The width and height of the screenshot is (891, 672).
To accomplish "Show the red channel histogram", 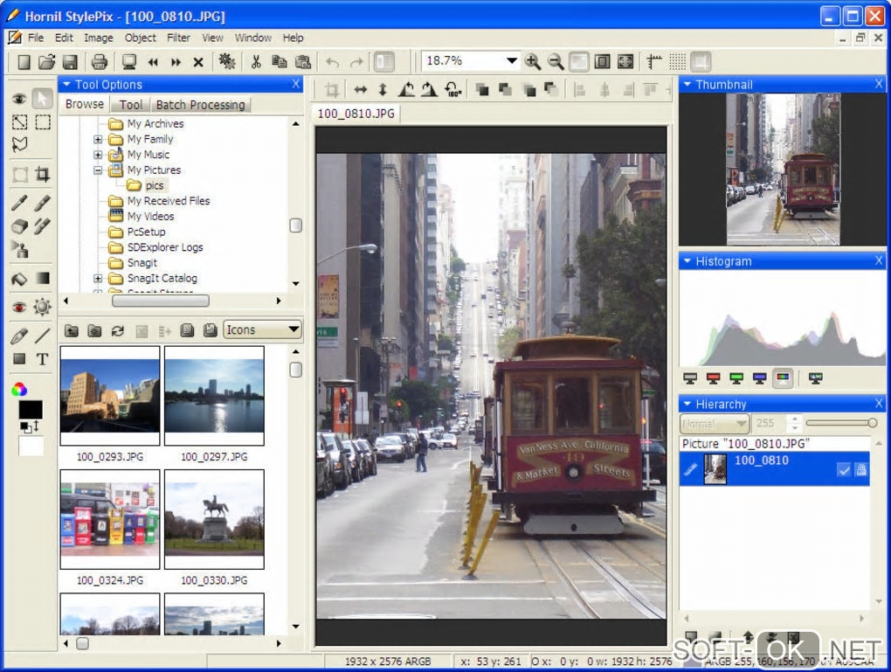I will (713, 378).
